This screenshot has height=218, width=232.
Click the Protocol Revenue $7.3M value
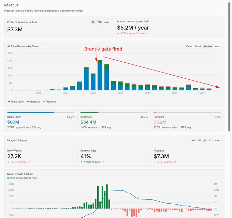15,29
